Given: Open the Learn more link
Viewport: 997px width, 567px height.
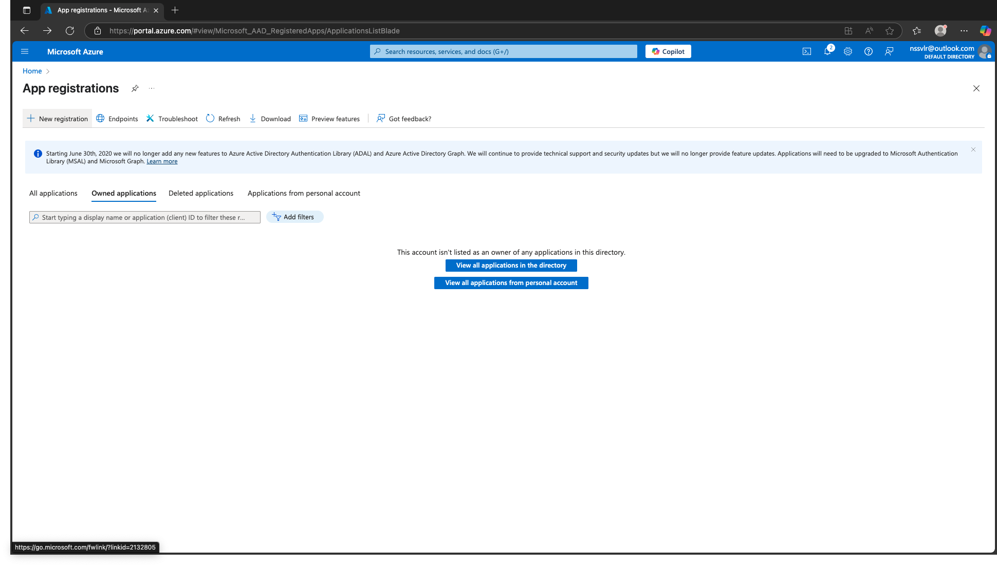Looking at the screenshot, I should click(162, 161).
